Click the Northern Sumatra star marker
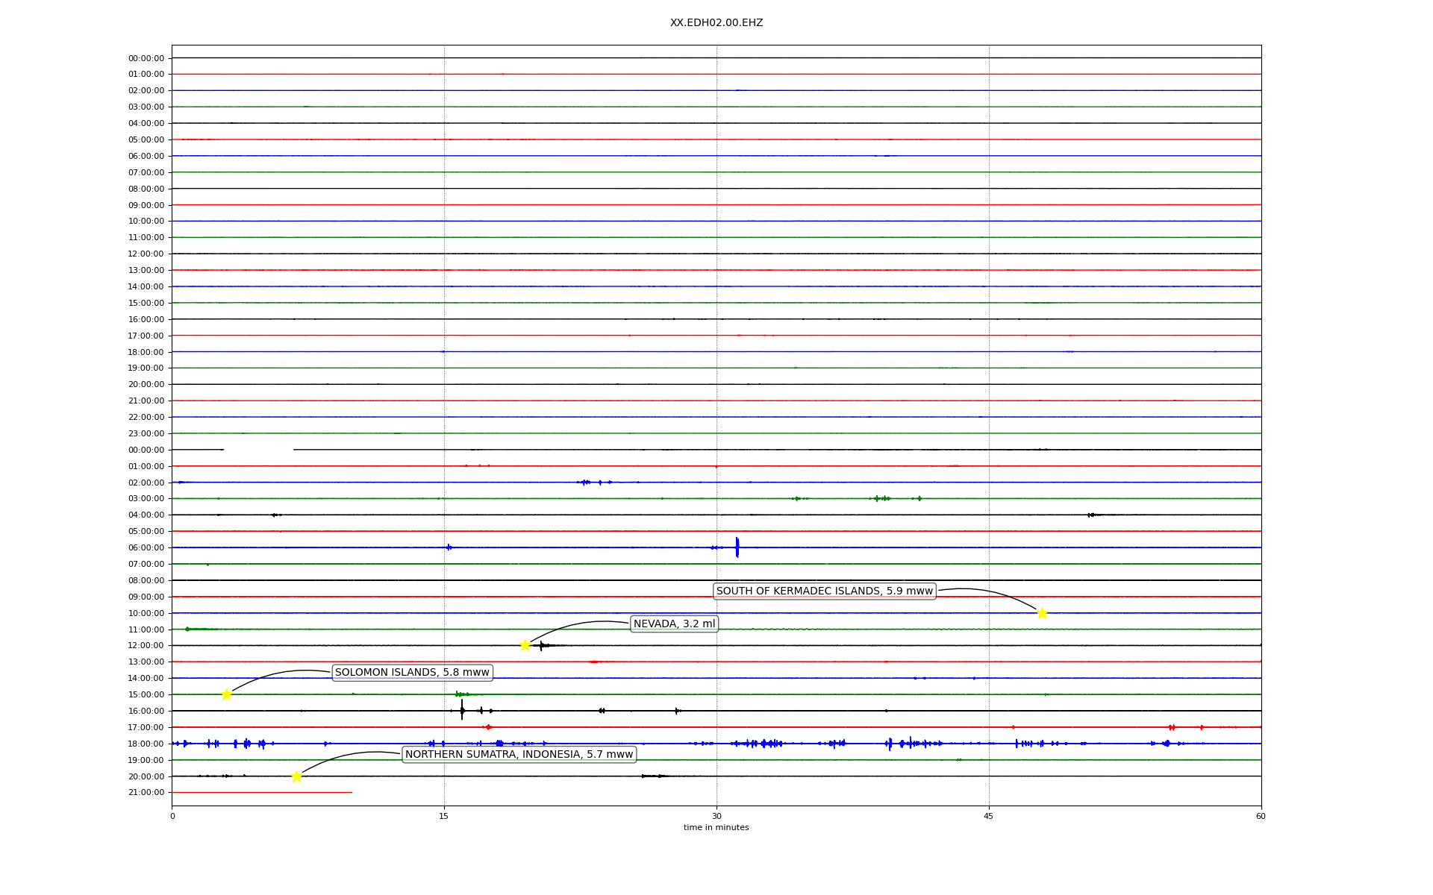Screen dimensions: 1433x895 (296, 776)
